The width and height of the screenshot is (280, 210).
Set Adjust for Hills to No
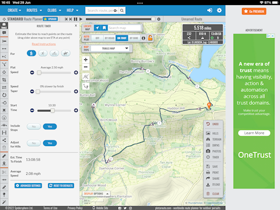coord(34,143)
